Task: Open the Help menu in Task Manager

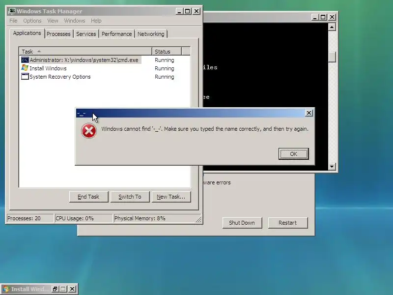Action: [x=96, y=21]
